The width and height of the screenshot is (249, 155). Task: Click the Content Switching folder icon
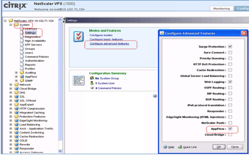tap(16, 132)
